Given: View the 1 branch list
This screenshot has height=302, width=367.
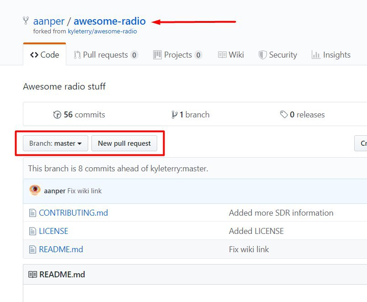Looking at the screenshot, I should coord(190,115).
